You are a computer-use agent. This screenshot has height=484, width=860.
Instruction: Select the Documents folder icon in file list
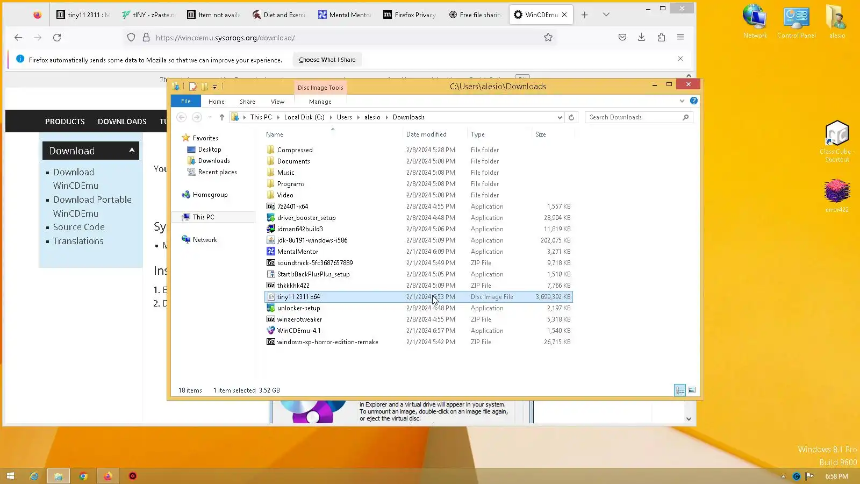click(x=271, y=161)
